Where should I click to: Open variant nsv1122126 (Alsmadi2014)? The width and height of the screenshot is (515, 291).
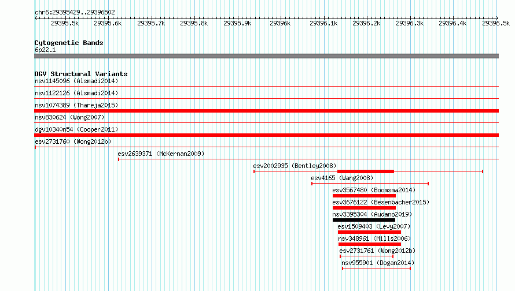[x=76, y=93]
